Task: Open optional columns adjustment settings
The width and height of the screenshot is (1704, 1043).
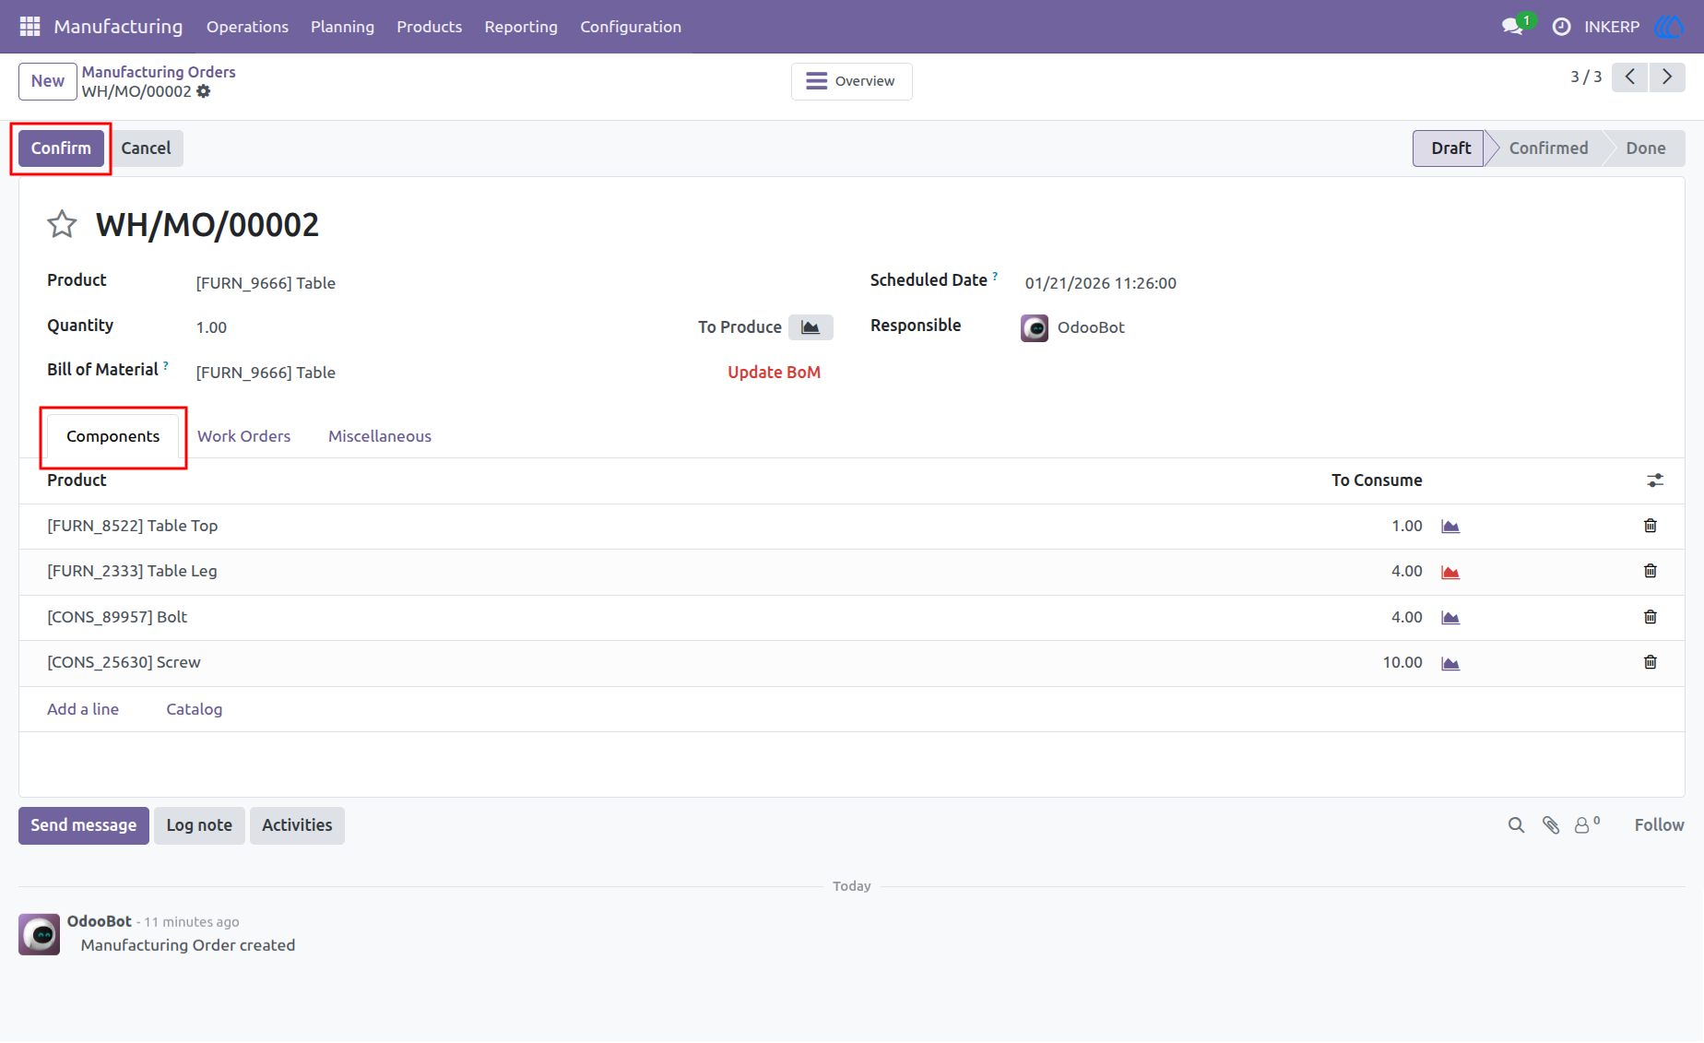Action: (1655, 480)
